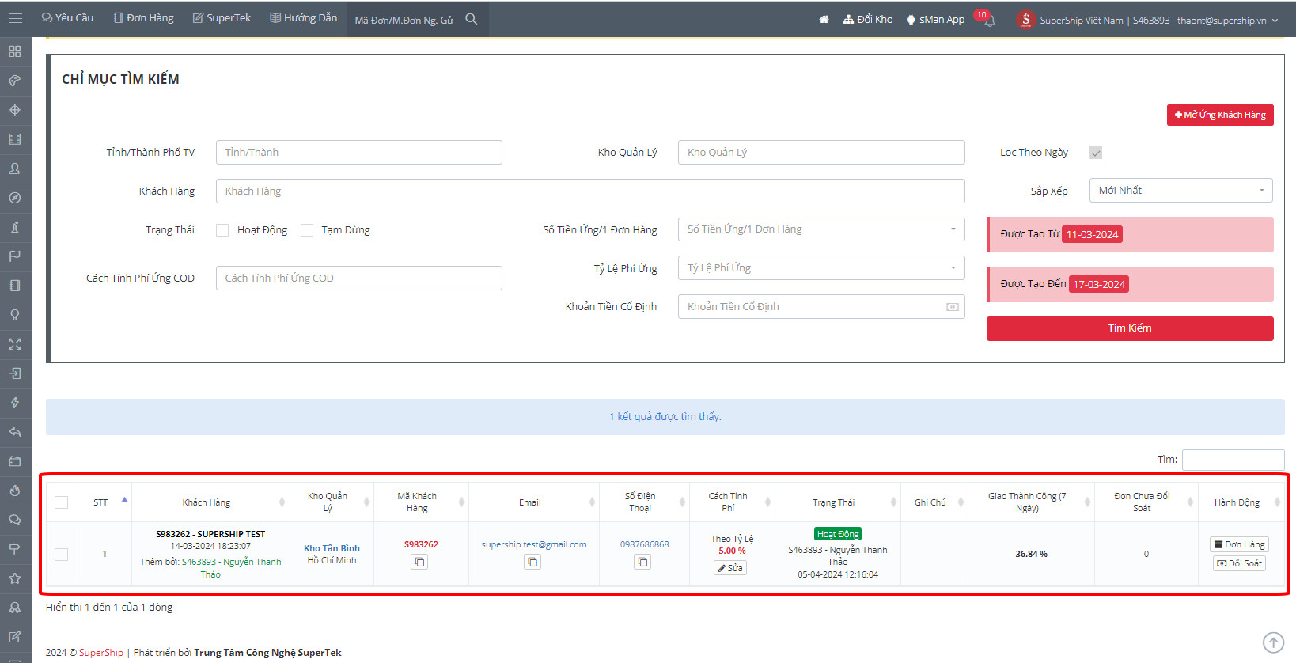Open the Đơn Hàng menu in top bar

pos(143,18)
